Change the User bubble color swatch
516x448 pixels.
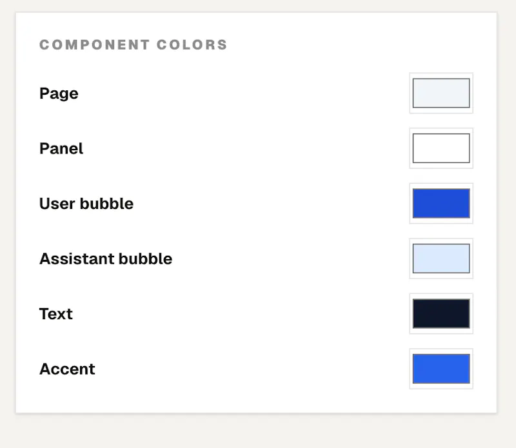point(441,203)
